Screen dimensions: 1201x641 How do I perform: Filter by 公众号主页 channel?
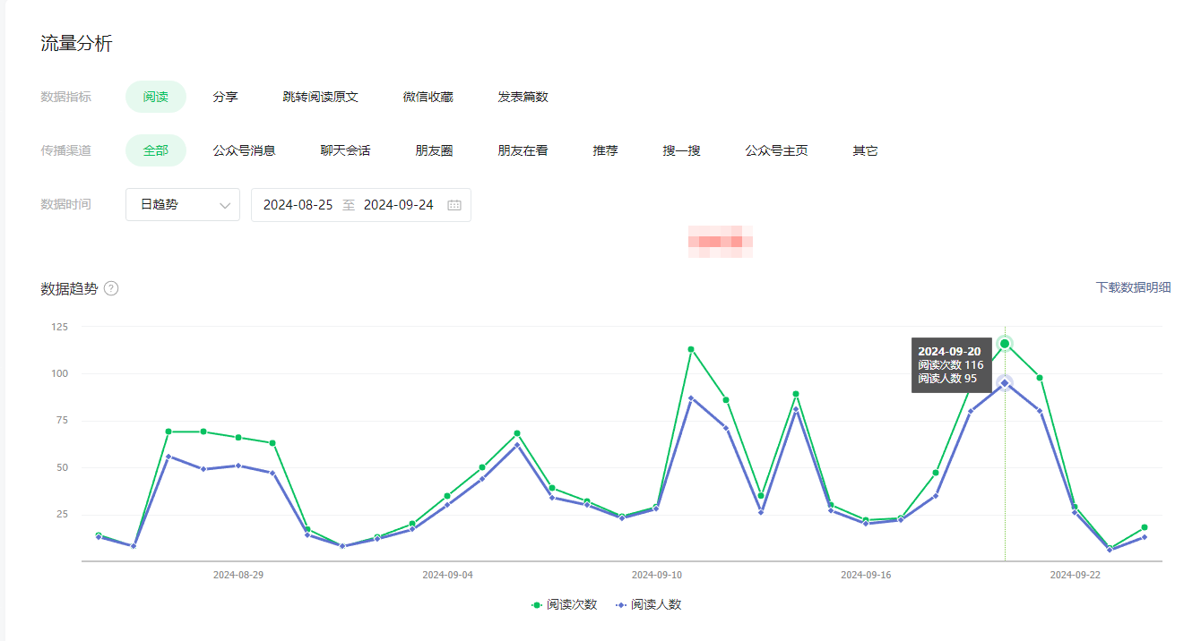[x=776, y=150]
